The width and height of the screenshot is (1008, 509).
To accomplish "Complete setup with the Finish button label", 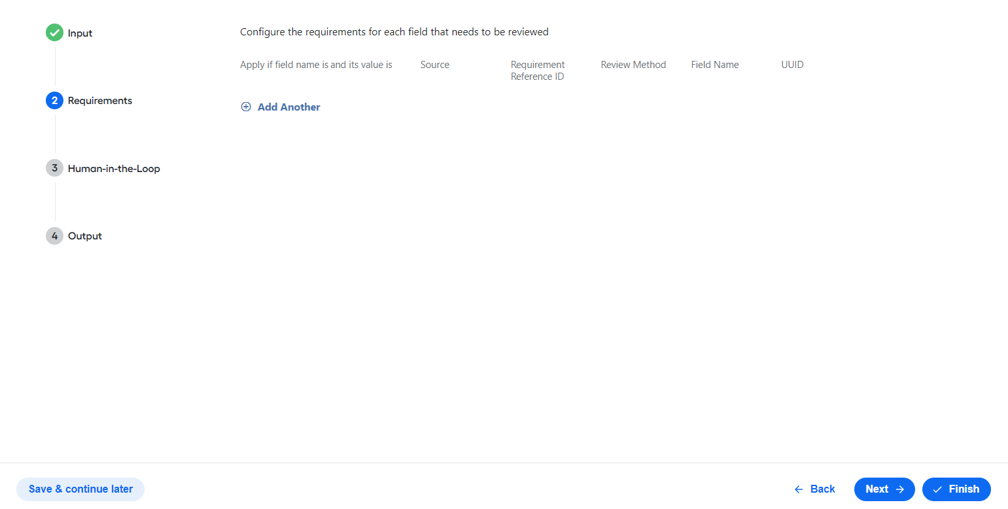I will (964, 489).
